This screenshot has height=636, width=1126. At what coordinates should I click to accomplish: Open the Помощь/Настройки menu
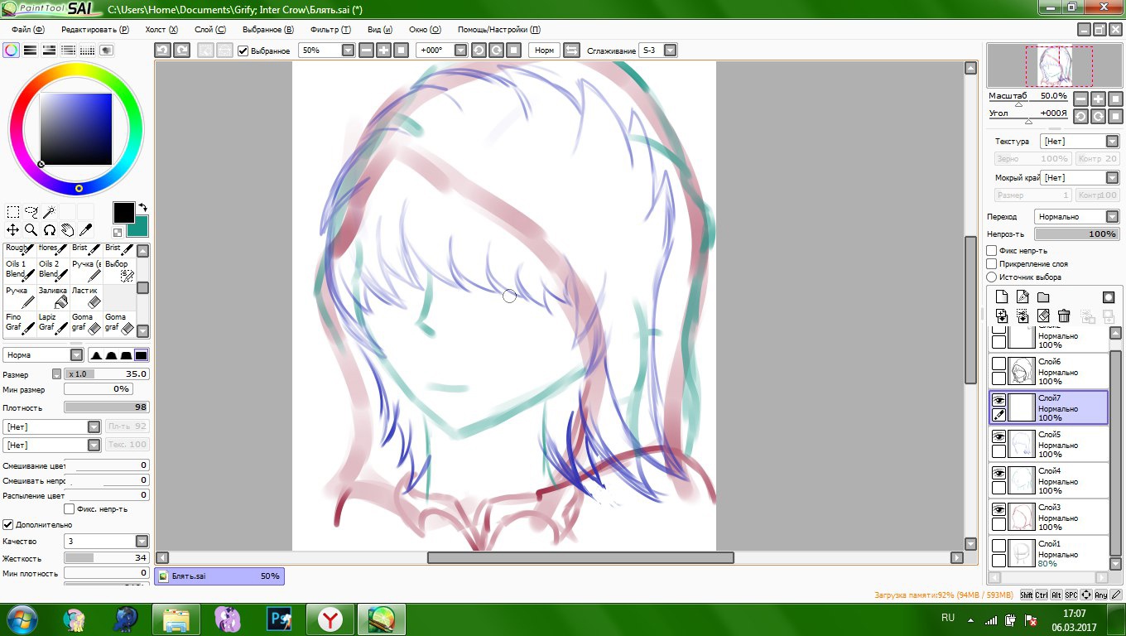pyautogui.click(x=498, y=29)
